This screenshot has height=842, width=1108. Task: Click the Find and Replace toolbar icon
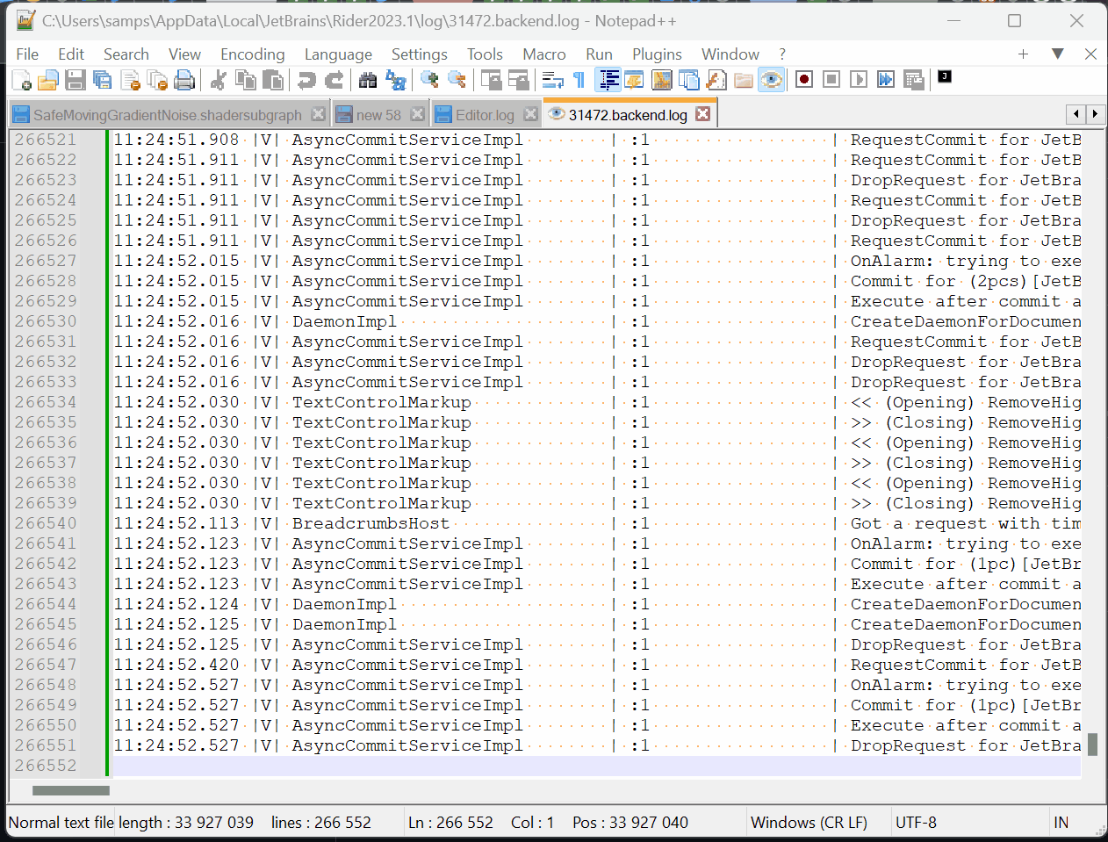397,79
